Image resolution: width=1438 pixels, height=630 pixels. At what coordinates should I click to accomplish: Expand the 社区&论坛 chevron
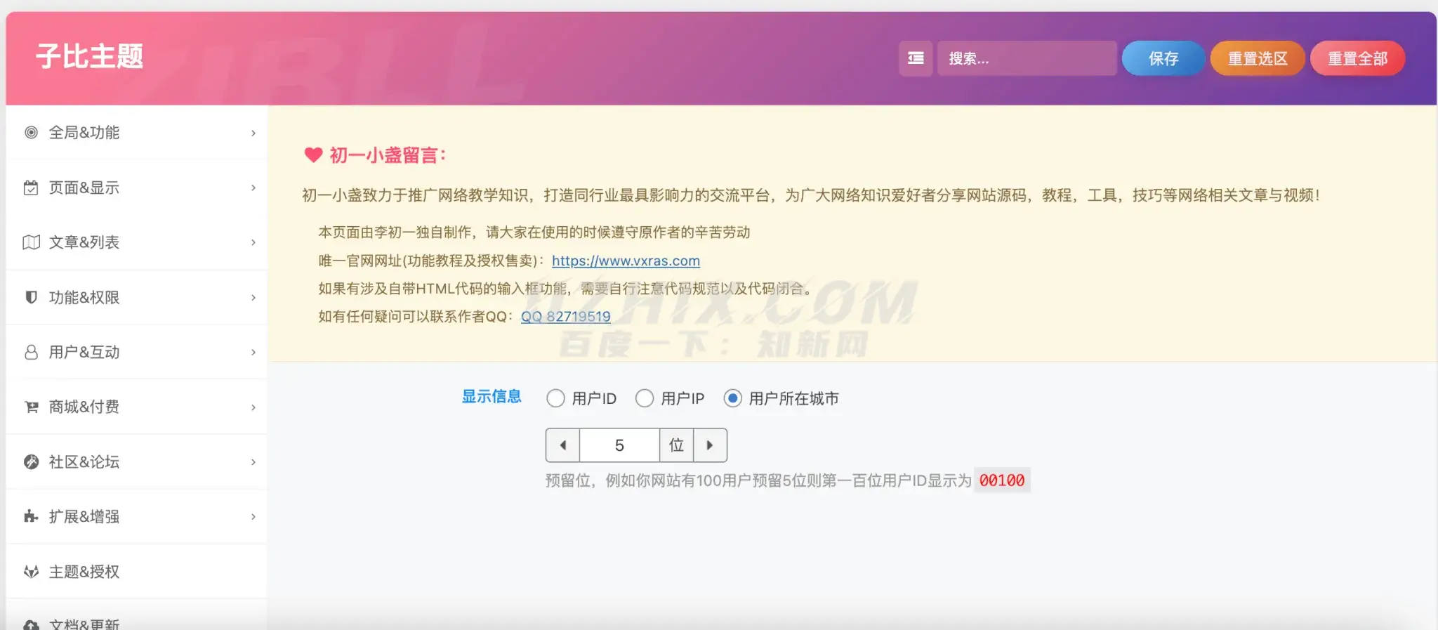253,461
